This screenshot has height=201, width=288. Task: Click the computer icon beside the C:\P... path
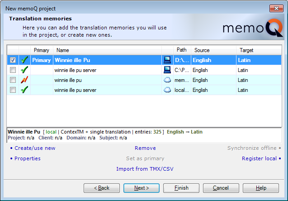tap(167, 70)
